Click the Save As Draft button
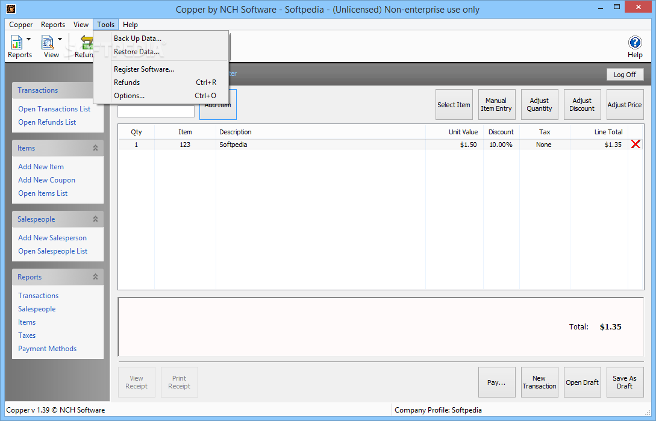 pyautogui.click(x=625, y=382)
